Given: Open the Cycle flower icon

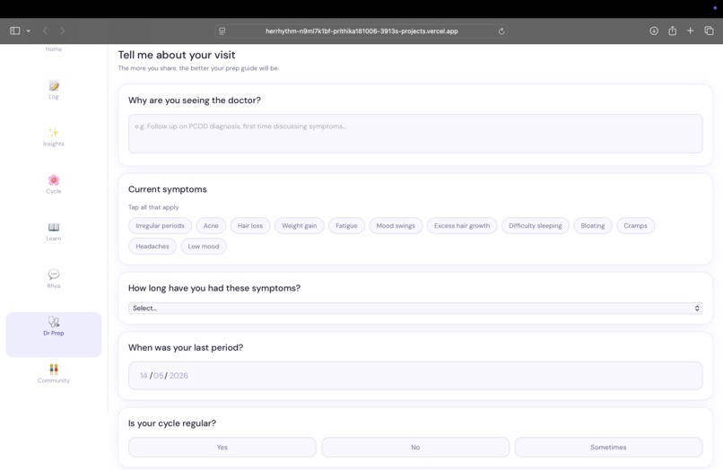Looking at the screenshot, I should coord(54,180).
